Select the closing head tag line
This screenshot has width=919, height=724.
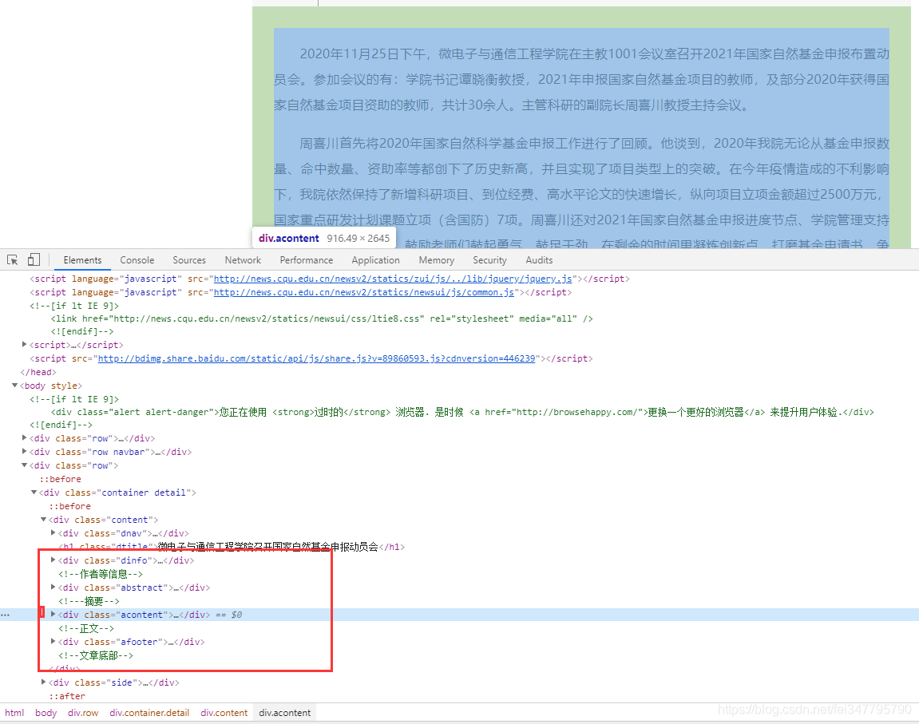click(x=38, y=373)
